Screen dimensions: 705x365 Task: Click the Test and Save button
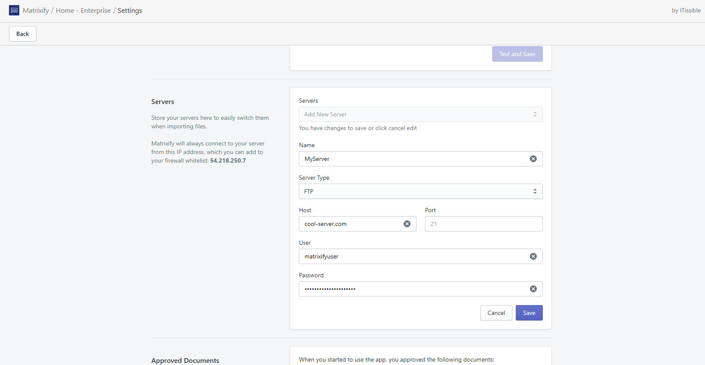point(517,54)
